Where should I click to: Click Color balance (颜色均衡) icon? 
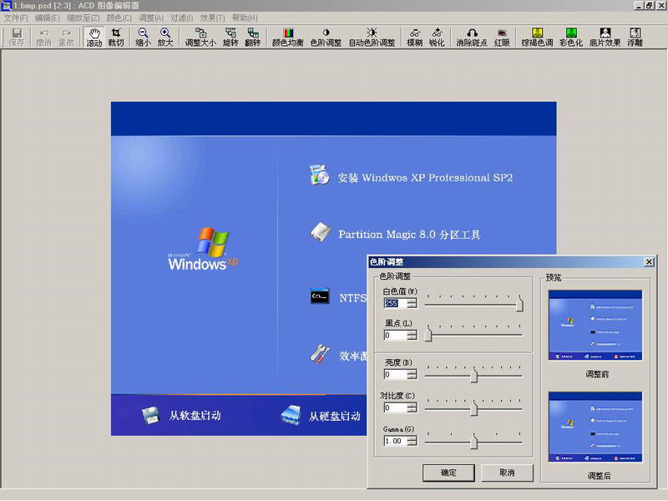pos(288,37)
